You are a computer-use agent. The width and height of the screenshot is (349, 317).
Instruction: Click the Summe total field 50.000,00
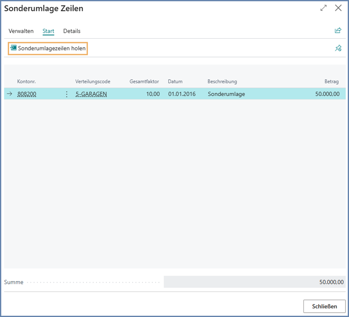pos(254,282)
